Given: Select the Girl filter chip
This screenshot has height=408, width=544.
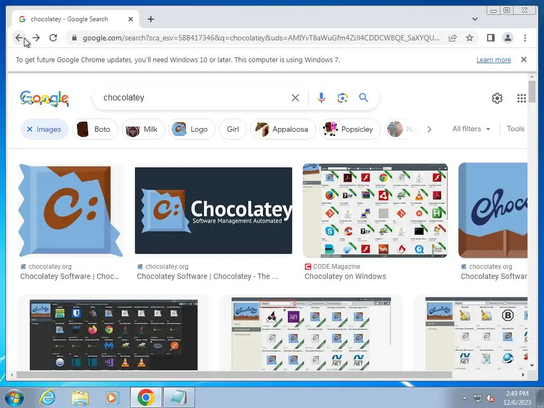Looking at the screenshot, I should point(233,129).
